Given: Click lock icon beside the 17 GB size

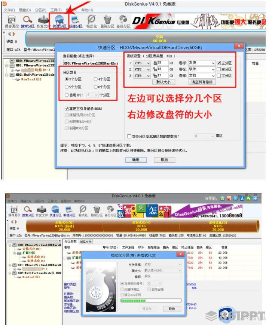Looking at the screenshot, I should point(155,76).
